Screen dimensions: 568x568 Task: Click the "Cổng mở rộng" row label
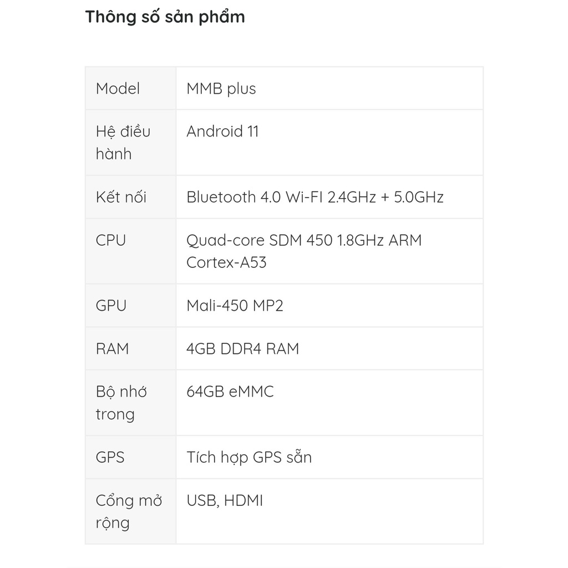pos(129,511)
